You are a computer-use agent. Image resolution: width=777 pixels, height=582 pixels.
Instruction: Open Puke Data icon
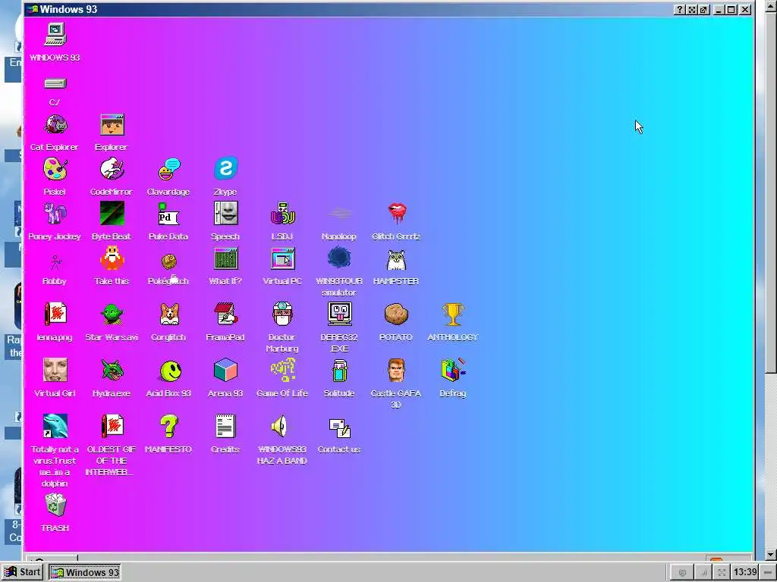coord(169,213)
